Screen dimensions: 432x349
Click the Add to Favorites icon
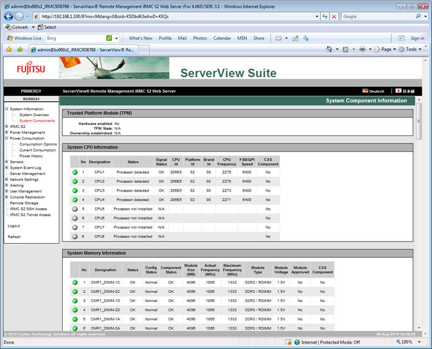point(20,50)
